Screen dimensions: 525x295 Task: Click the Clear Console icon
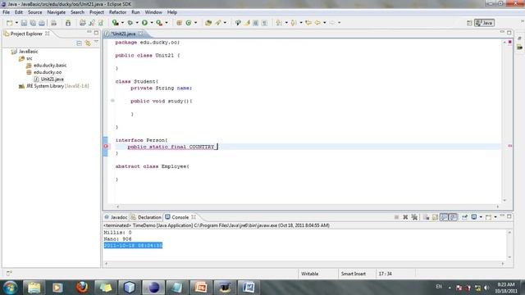426,217
